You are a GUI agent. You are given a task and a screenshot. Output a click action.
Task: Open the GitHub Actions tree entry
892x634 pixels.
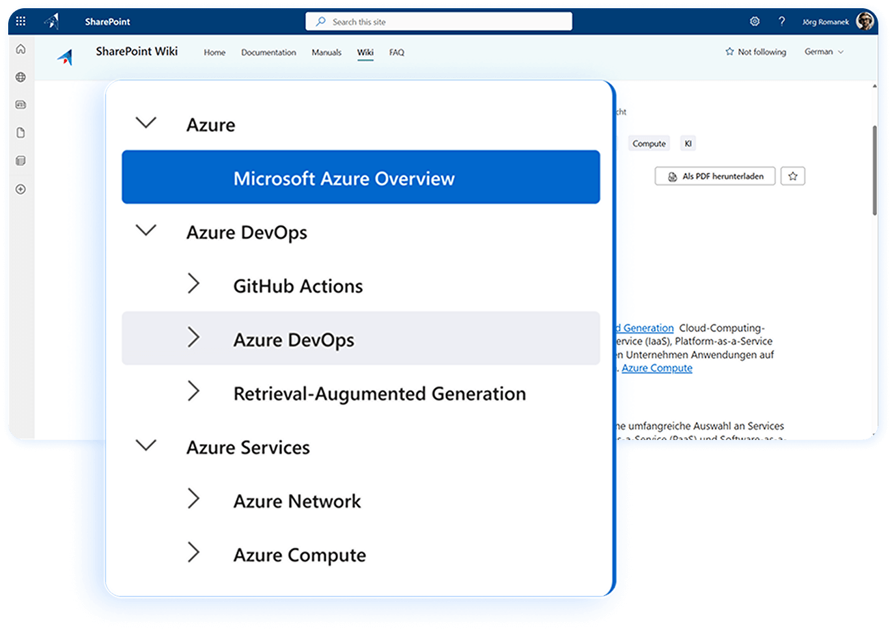click(298, 286)
